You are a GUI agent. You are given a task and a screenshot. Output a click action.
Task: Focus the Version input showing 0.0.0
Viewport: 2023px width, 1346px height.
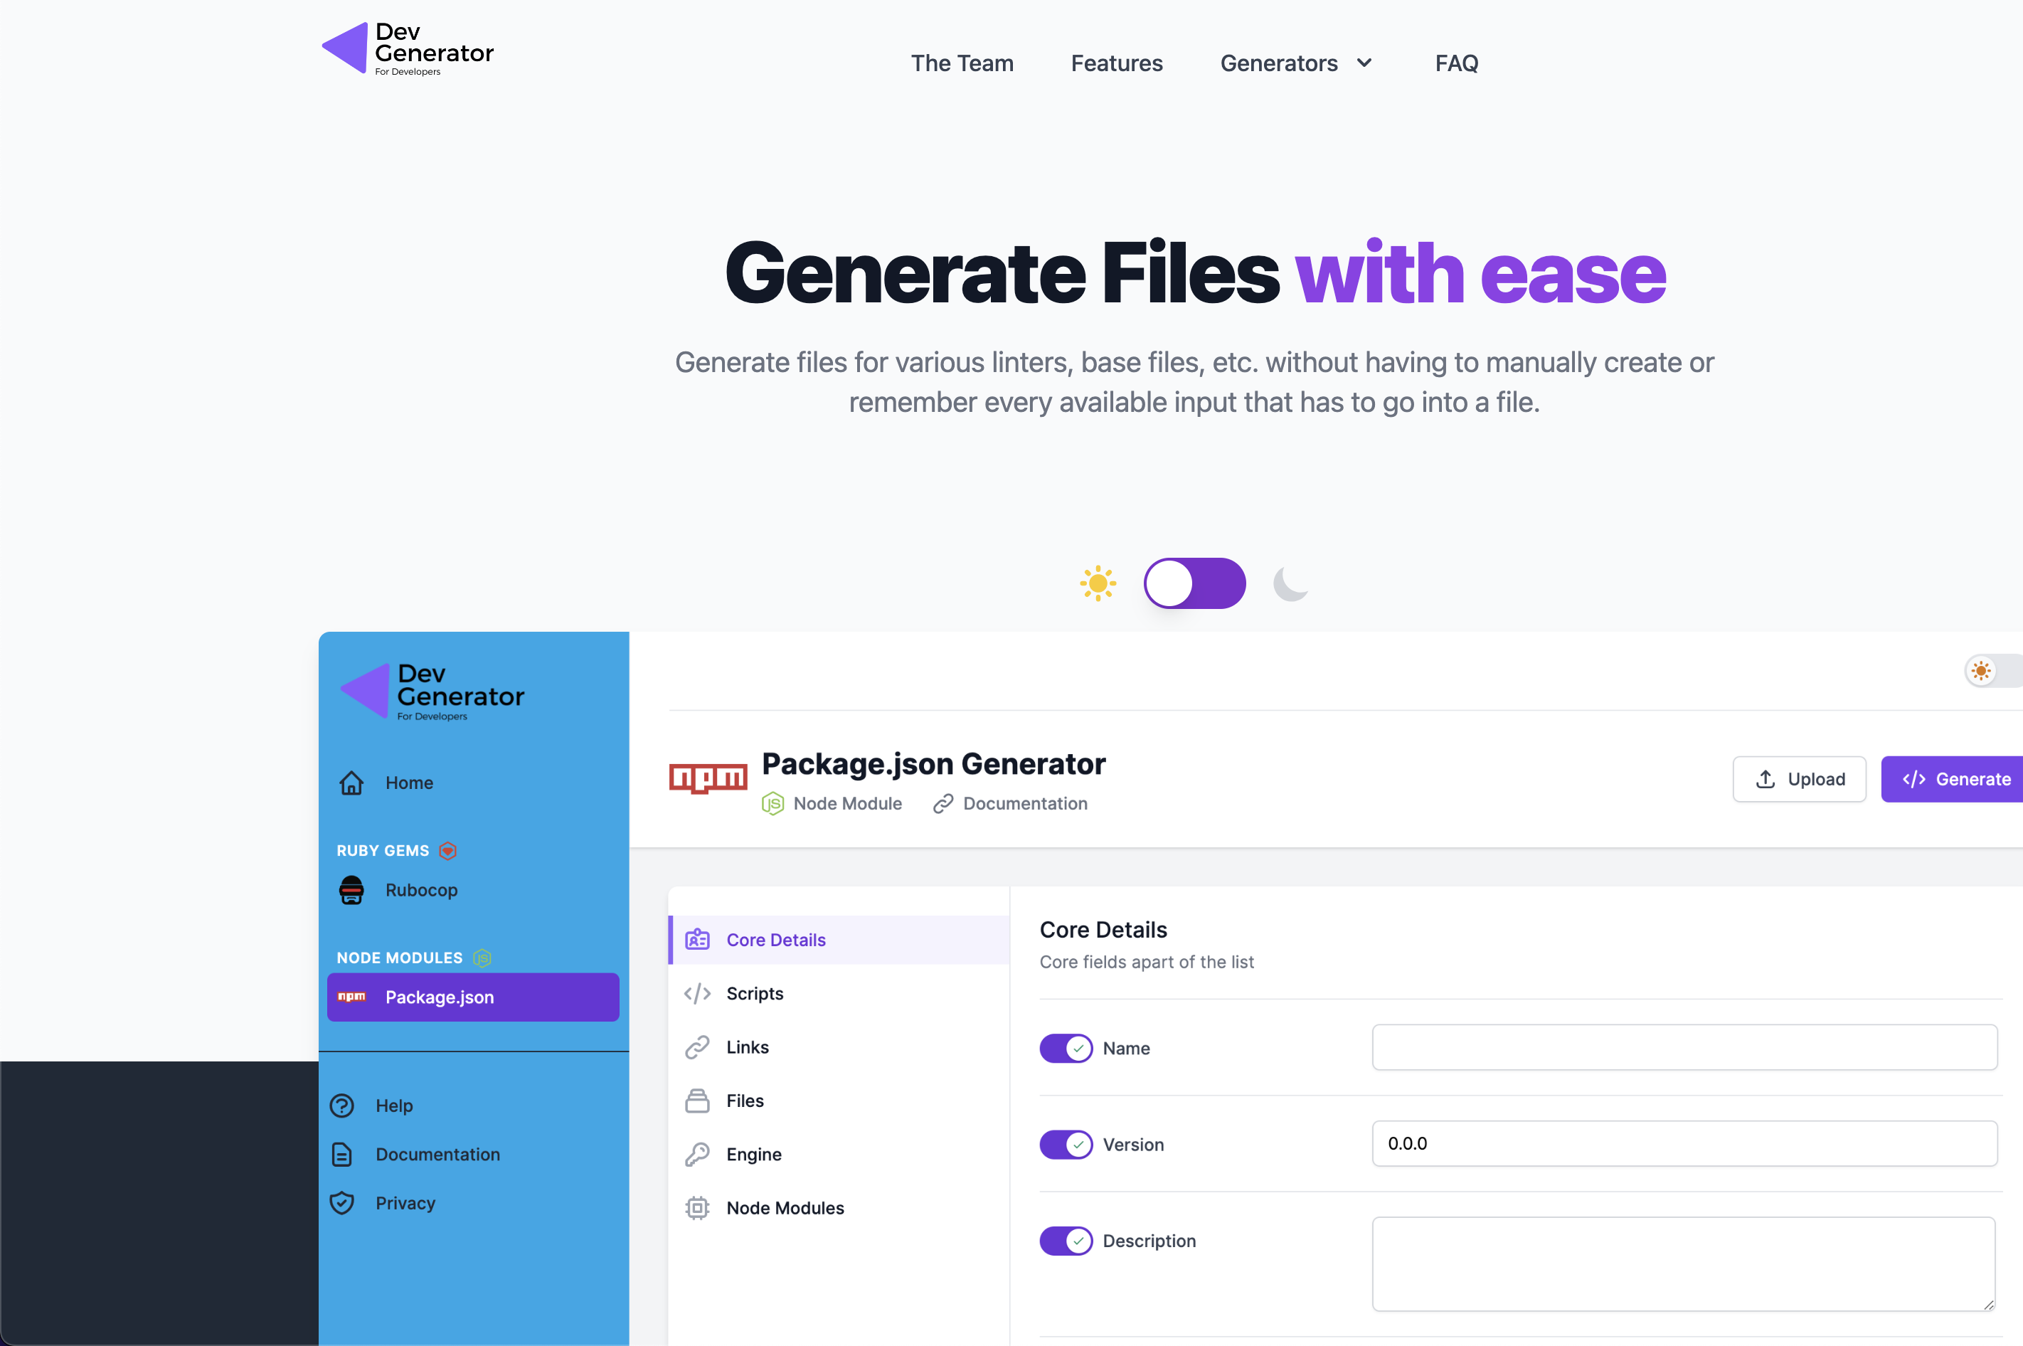pos(1684,1143)
